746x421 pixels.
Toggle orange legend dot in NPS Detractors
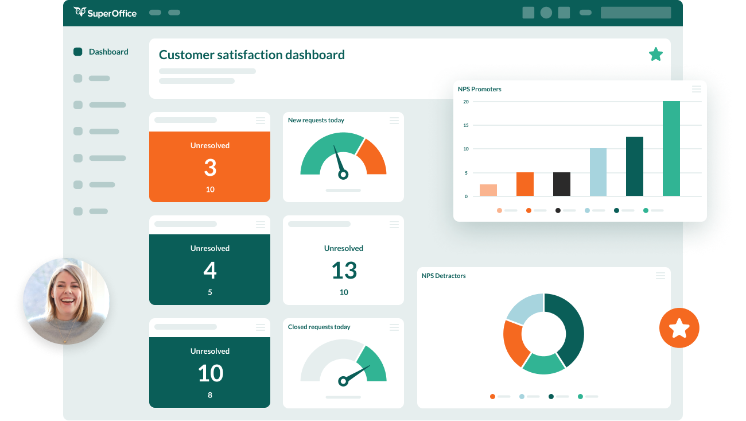492,396
